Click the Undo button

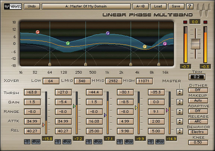click(x=32, y=6)
